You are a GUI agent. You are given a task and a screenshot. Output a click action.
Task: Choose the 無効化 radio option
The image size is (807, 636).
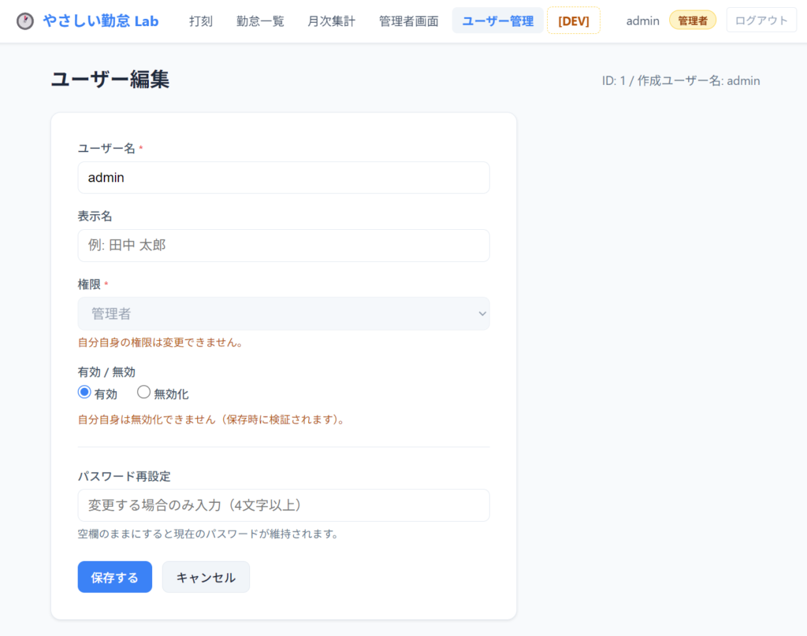[143, 392]
